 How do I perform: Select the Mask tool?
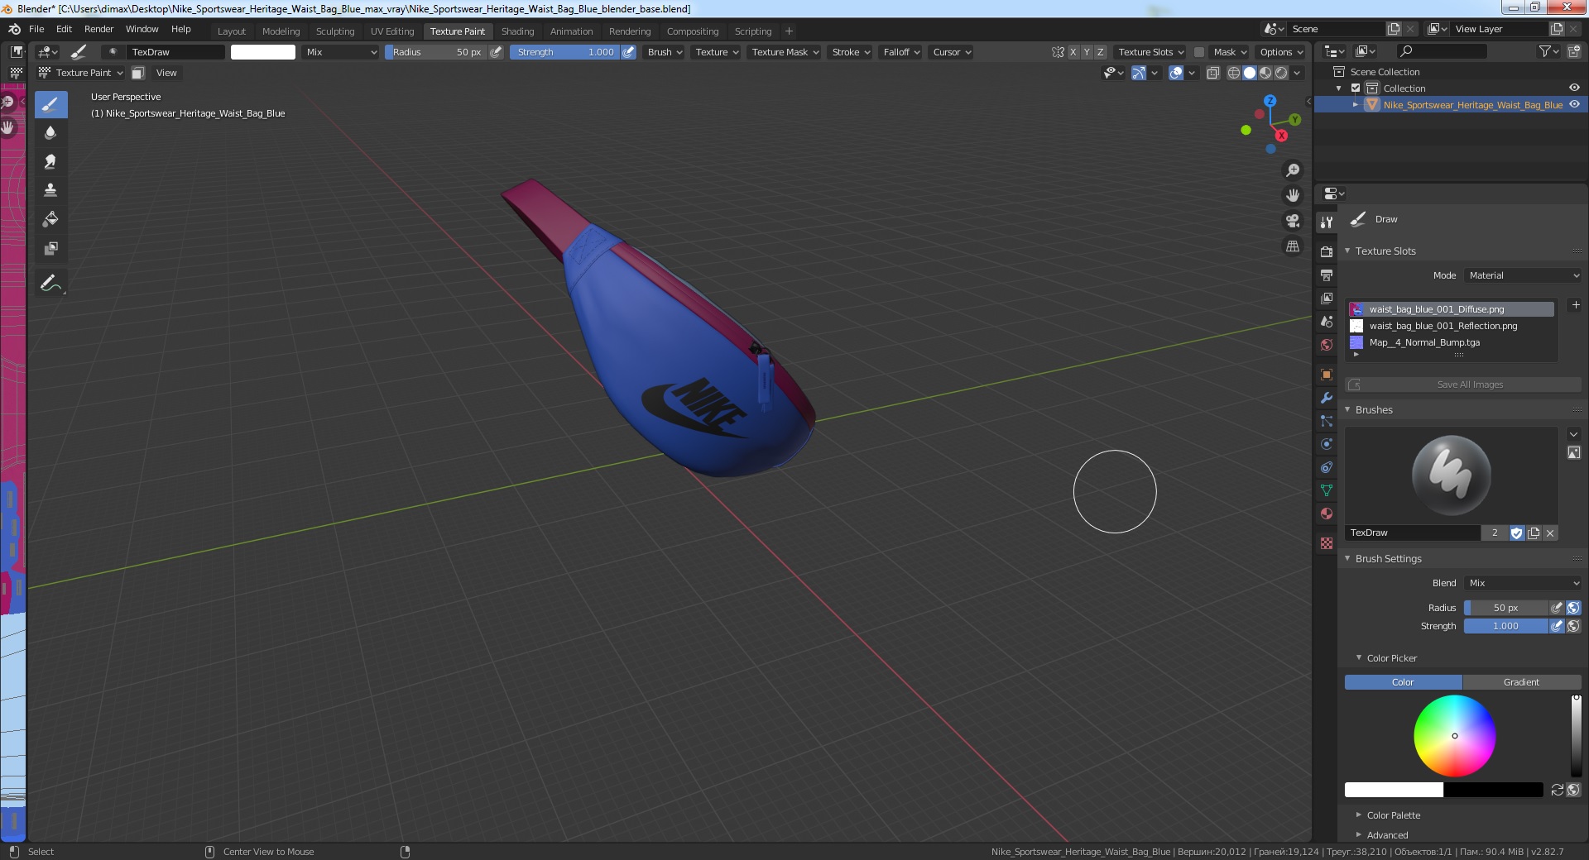pos(50,248)
